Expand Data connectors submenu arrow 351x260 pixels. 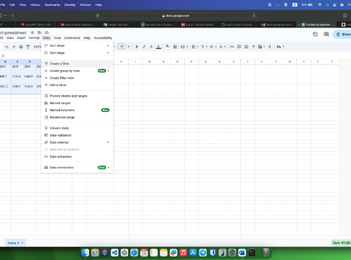pos(109,168)
